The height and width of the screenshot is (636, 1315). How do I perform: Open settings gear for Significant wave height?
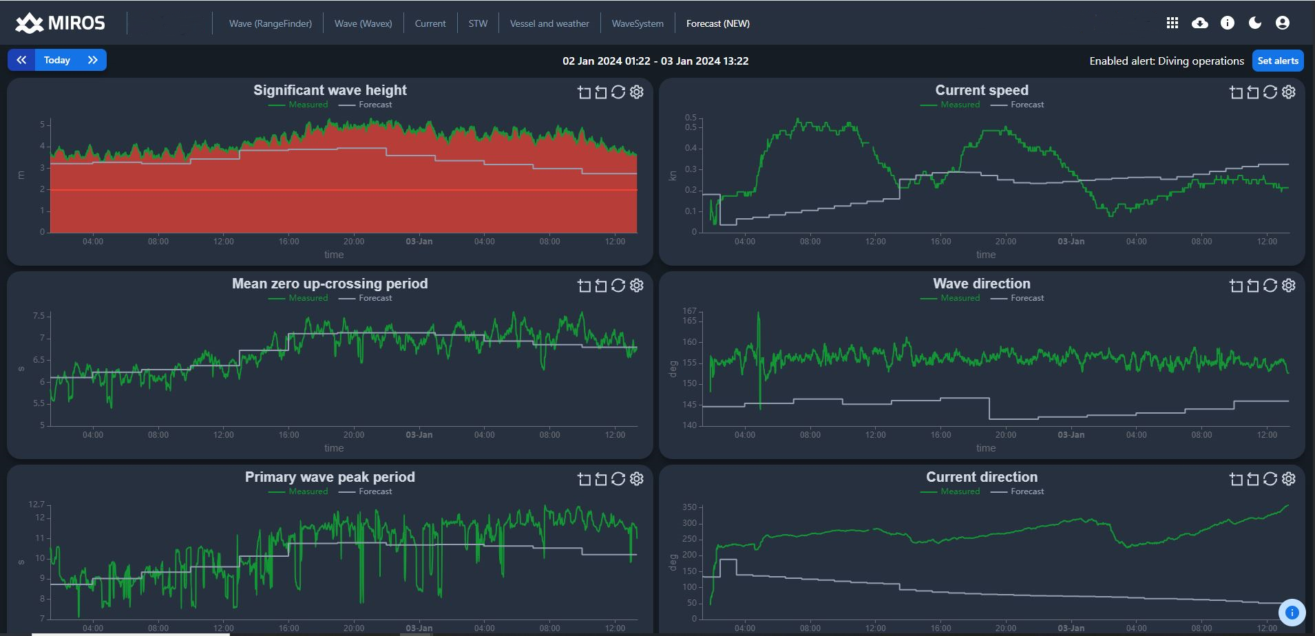click(637, 92)
